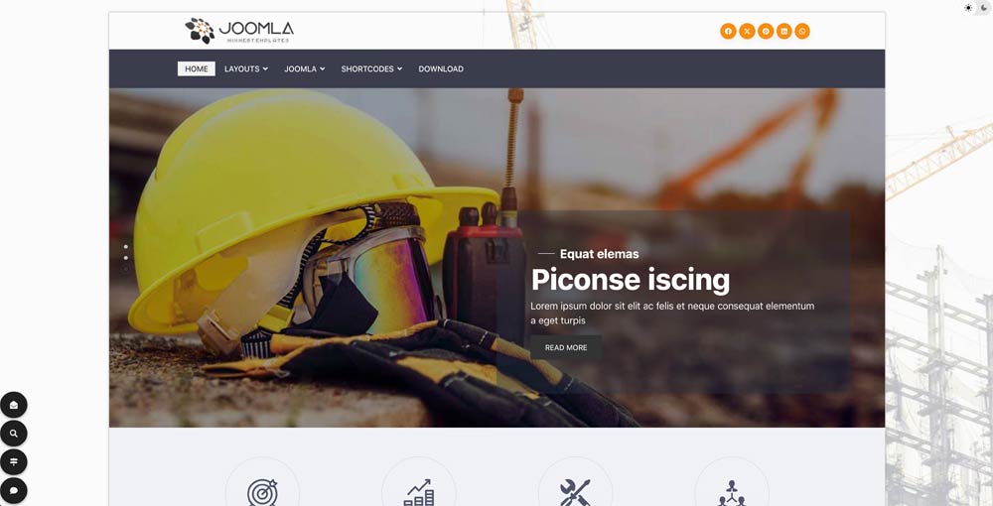Viewport: 993px width, 506px height.
Task: Select the first slider dot indicator
Action: pyautogui.click(x=125, y=247)
